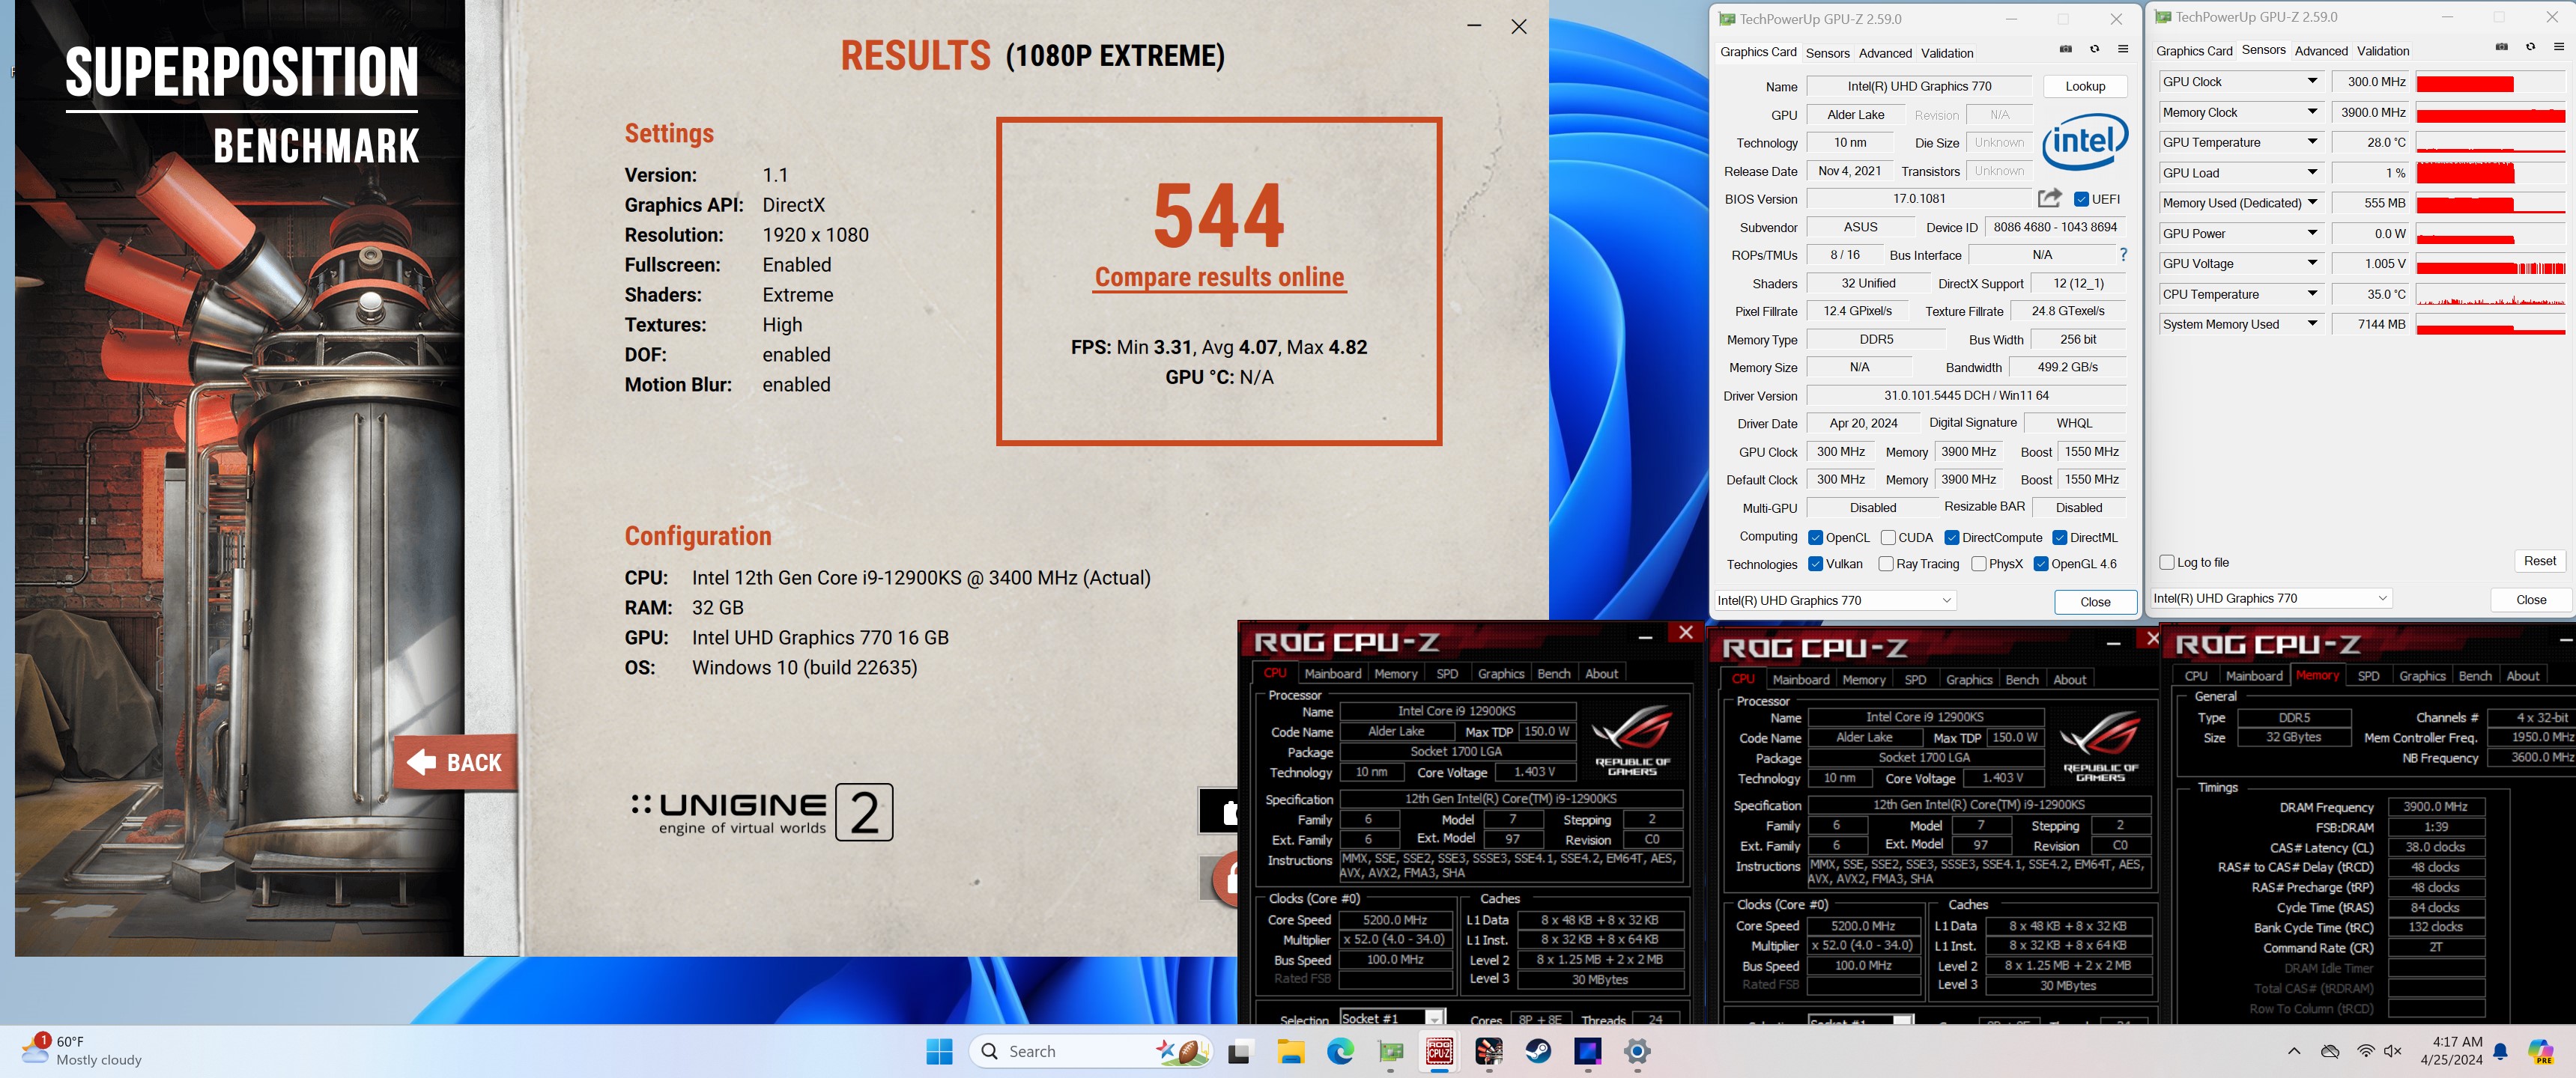
Task: Open Advanced tab in left GPU-Z window
Action: 1885,53
